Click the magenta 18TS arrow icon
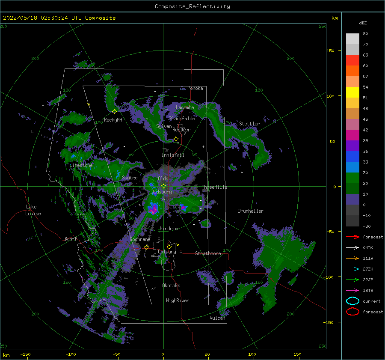Viewport: 385px width, 360px height. click(352, 291)
